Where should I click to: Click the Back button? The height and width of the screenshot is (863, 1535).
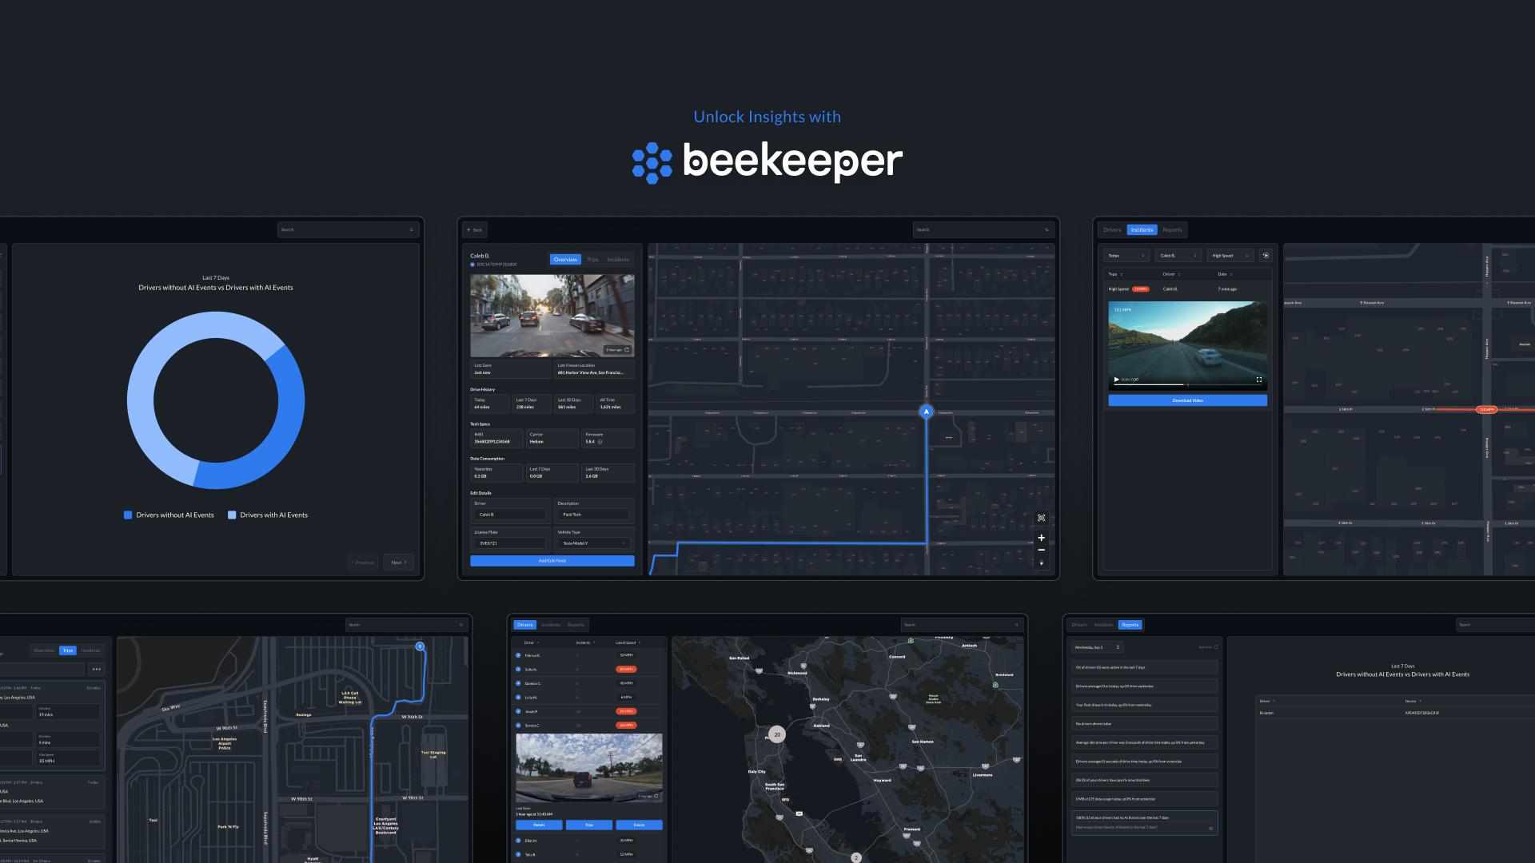474,230
